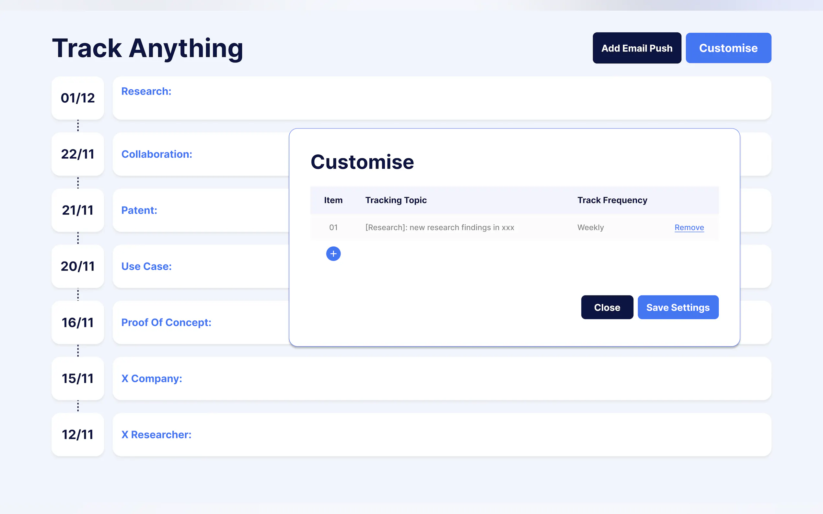
Task: Remove the Research tracking topic
Action: (x=689, y=228)
